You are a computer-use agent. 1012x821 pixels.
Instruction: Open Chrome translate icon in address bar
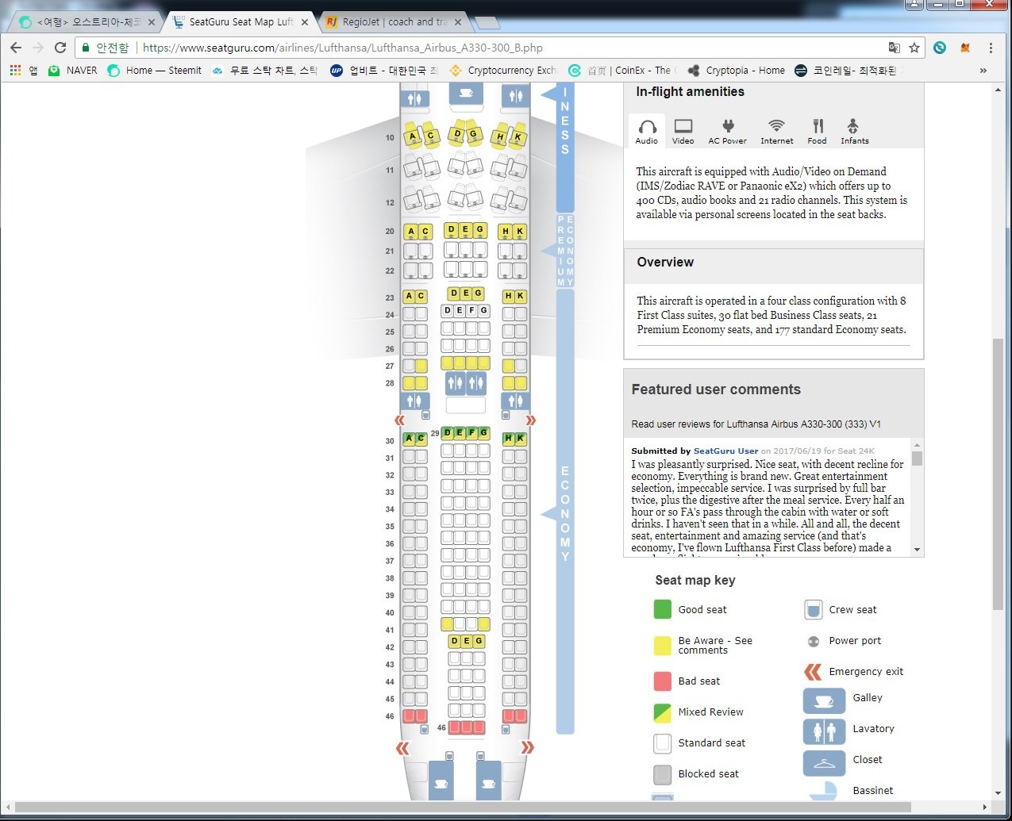click(894, 48)
